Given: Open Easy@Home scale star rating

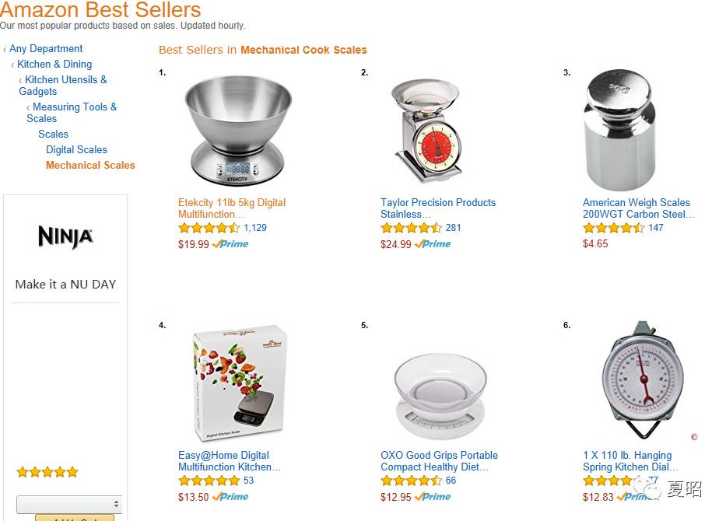Looking at the screenshot, I should [x=209, y=481].
